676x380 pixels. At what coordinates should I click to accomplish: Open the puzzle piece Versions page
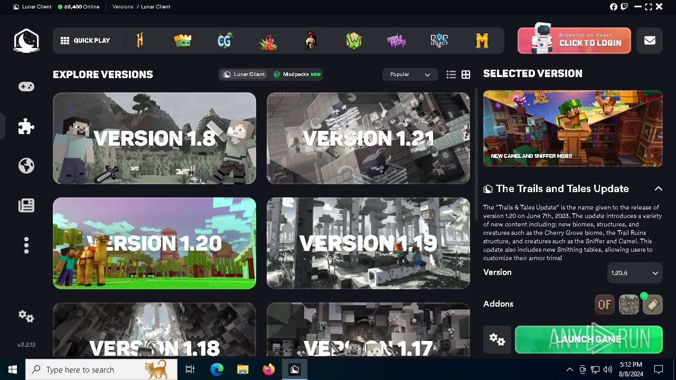tap(26, 126)
